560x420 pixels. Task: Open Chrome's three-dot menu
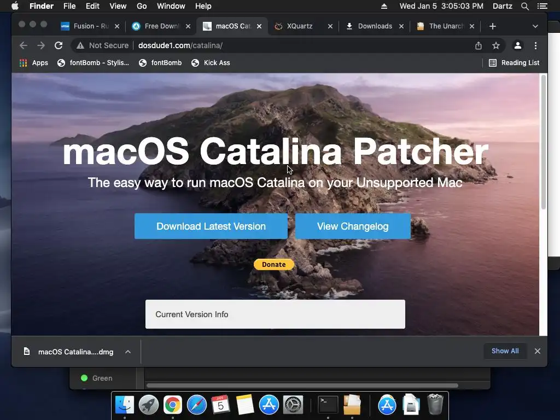[535, 45]
